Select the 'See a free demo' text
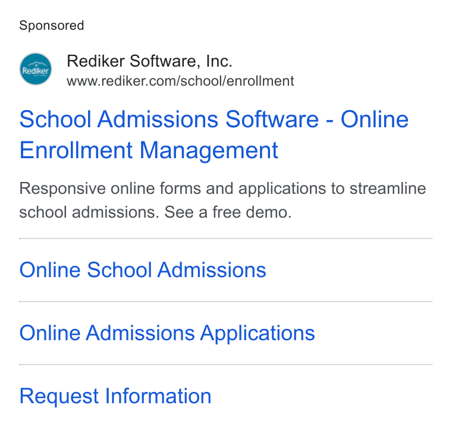The height and width of the screenshot is (427, 452). [x=228, y=212]
